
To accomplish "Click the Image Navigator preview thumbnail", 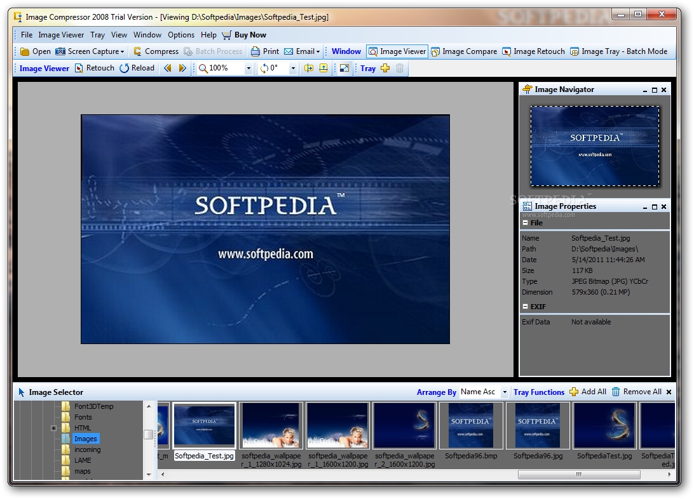I will click(595, 146).
